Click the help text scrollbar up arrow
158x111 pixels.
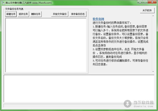(153, 16)
